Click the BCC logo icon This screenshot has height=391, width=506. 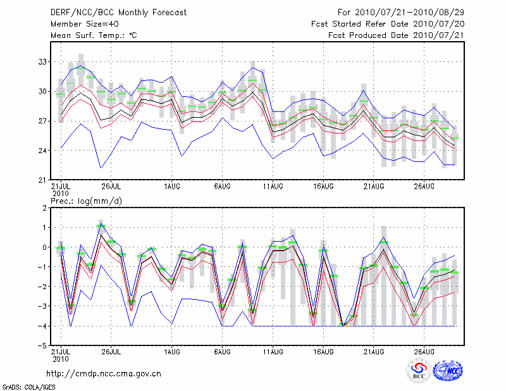click(x=419, y=371)
